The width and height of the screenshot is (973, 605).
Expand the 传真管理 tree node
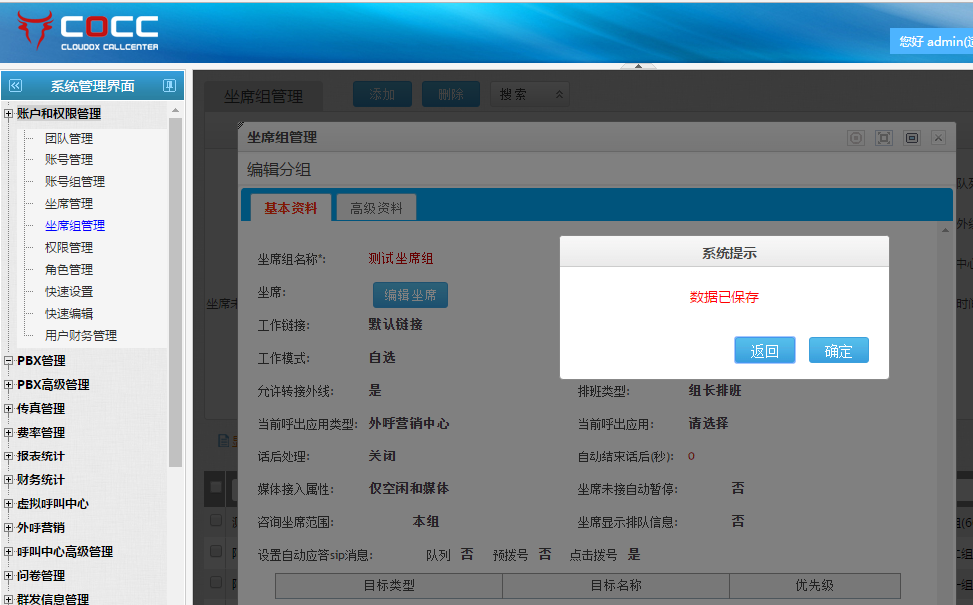pos(9,409)
